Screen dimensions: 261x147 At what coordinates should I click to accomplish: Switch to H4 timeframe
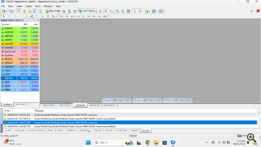[88, 16]
